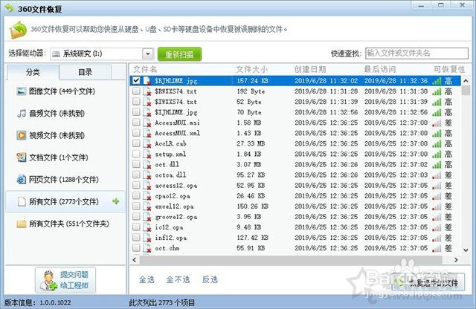Click file icon of setup.xml
476x309 pixels.
click(147, 154)
